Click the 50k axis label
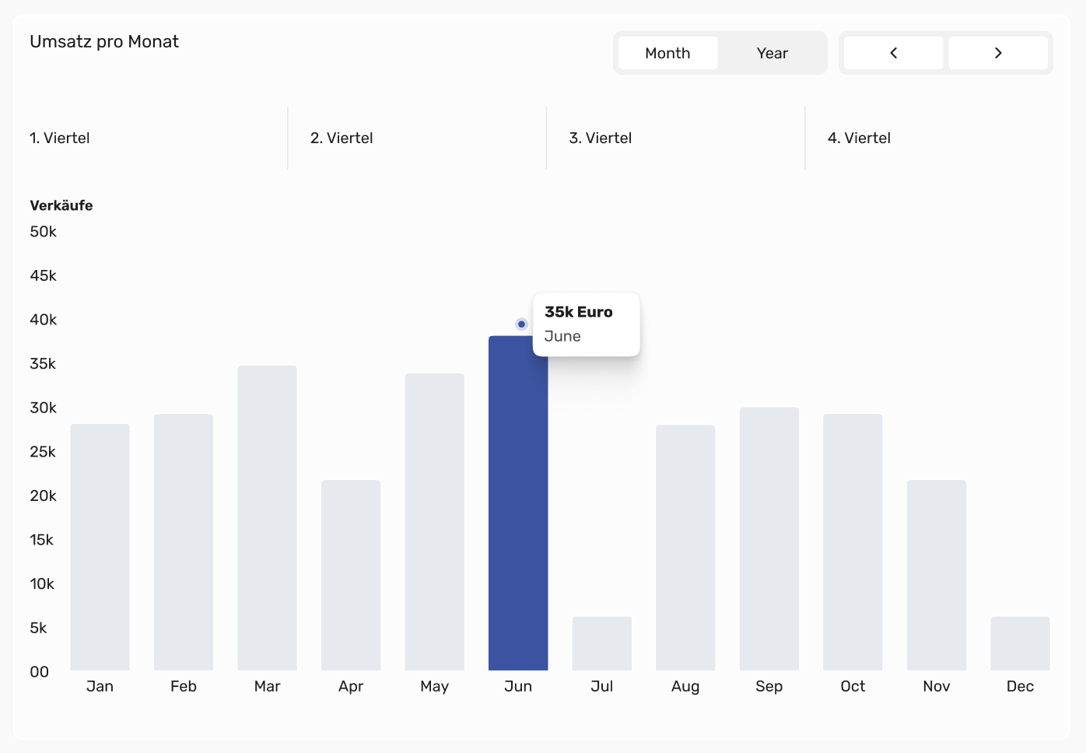The image size is (1086, 753). (x=44, y=232)
